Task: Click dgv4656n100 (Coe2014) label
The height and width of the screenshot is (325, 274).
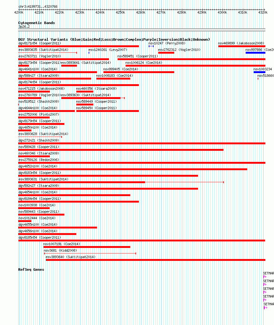Action: [38, 231]
